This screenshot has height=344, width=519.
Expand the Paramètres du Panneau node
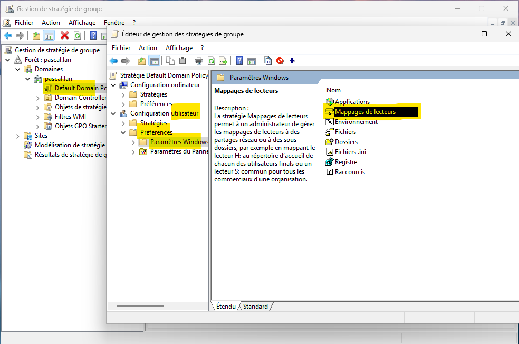(133, 152)
